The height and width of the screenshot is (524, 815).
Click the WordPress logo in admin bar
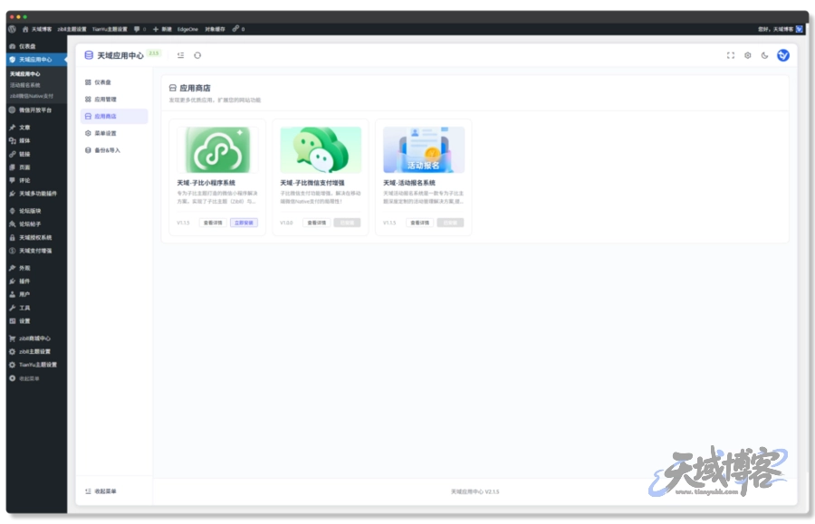[12, 29]
